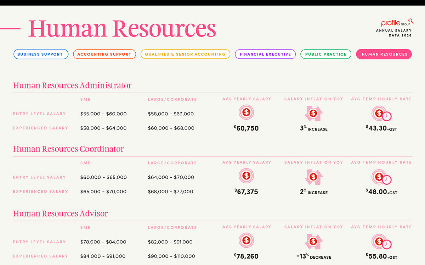
Task: Click Administrator average yearly salary dollar icon
Action: (x=246, y=113)
